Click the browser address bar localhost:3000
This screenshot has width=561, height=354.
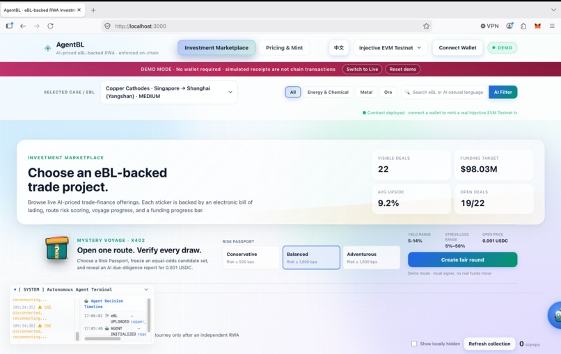[x=267, y=26]
